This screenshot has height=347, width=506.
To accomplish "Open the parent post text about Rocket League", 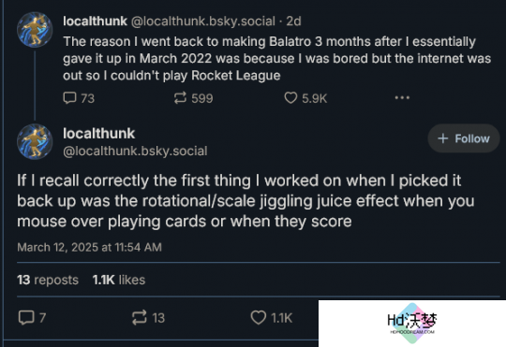I will point(276,58).
